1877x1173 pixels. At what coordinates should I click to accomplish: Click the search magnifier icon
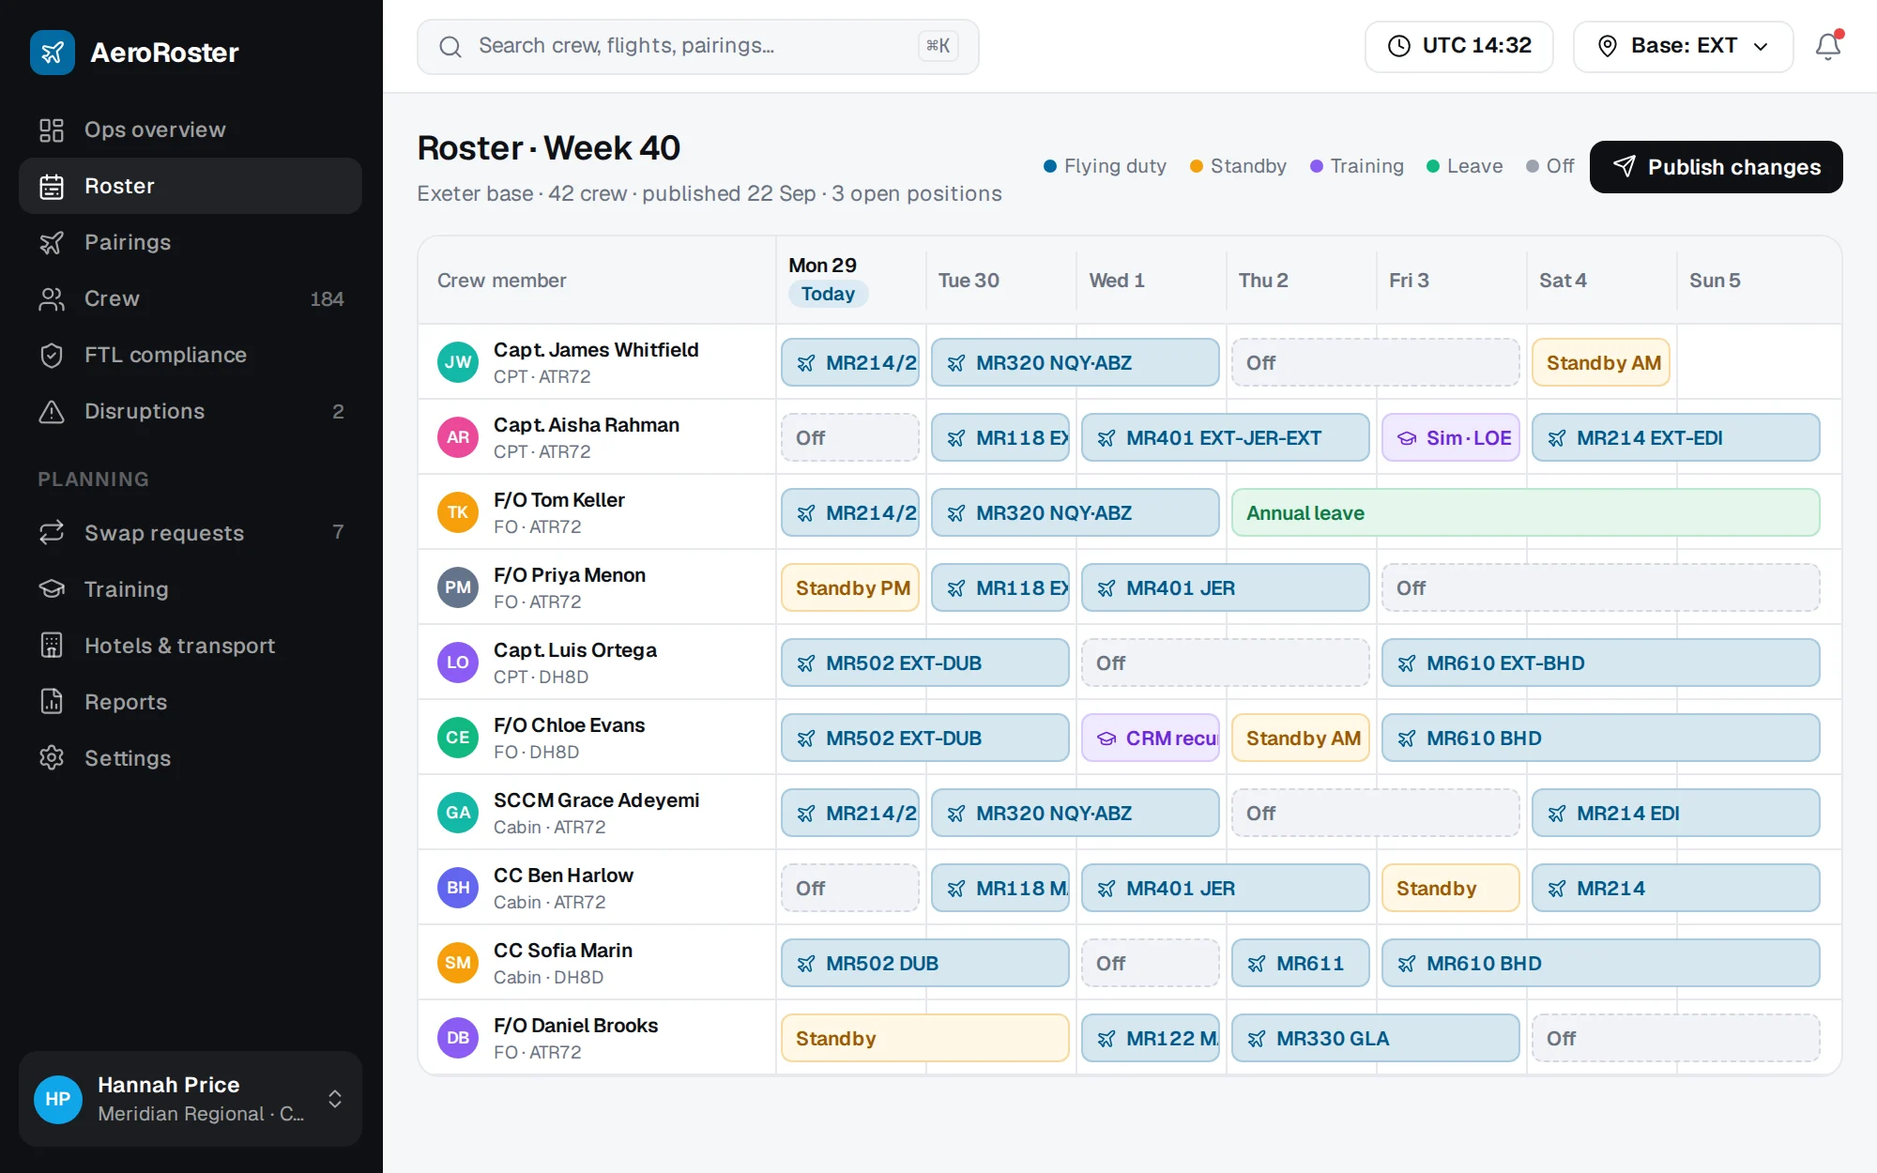point(450,46)
